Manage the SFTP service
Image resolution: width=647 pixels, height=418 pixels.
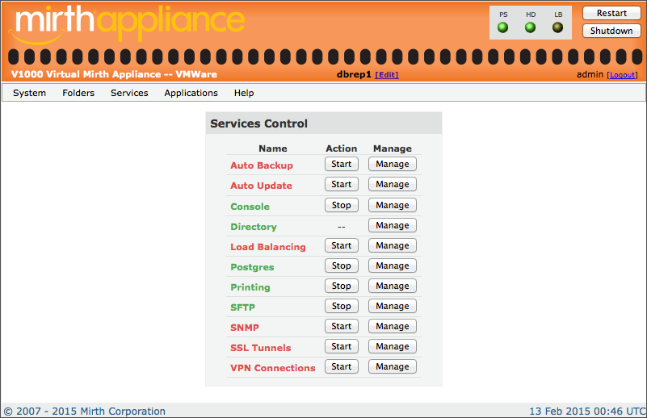(x=393, y=307)
